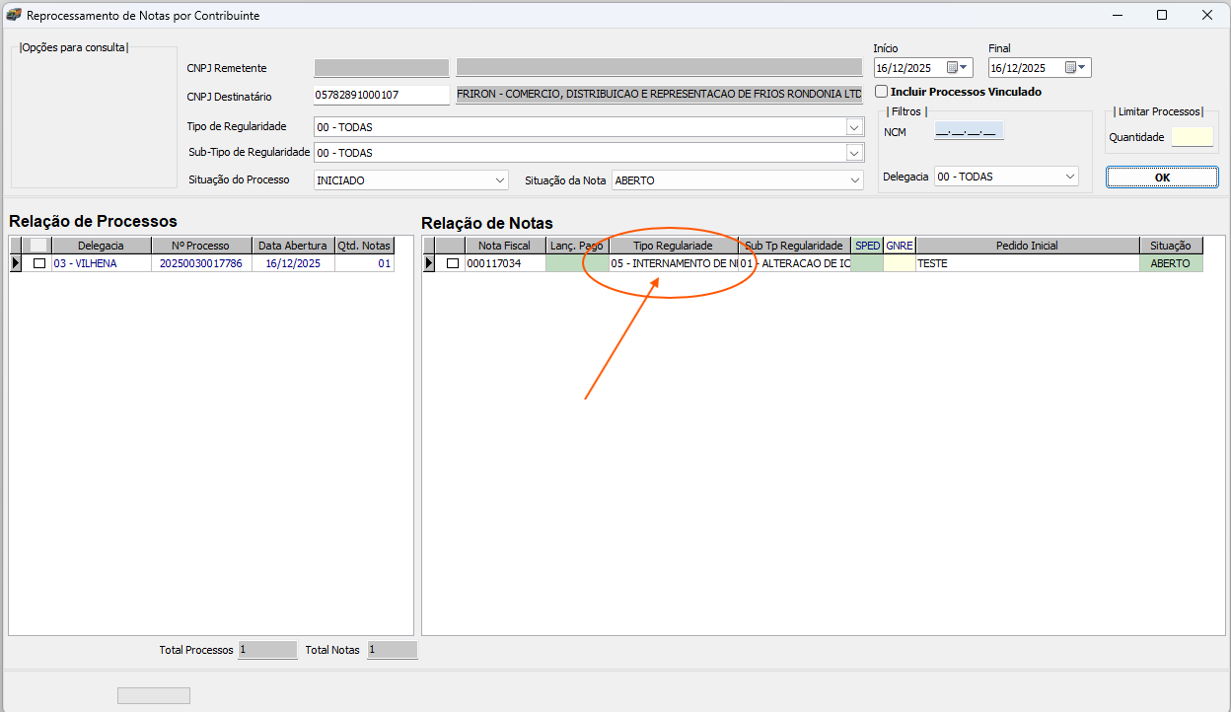
Task: Open the Situação do Processo dropdown
Action: point(499,180)
